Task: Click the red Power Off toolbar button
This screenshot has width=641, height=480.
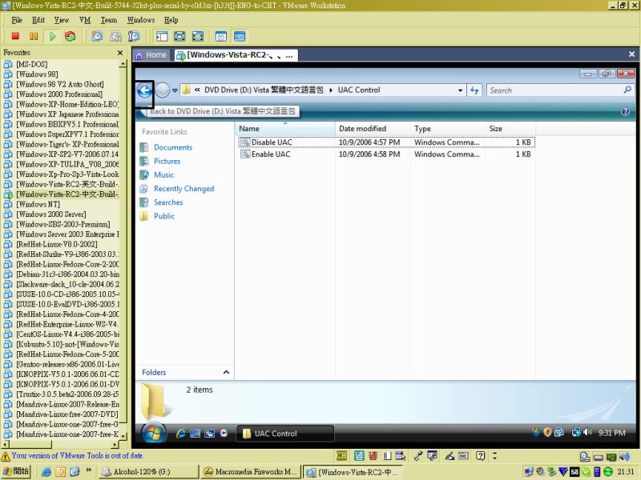Action: 15,36
